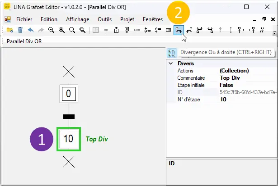This screenshot has height=186, width=278.
Task: Undo with the blue back arrow
Action: [31, 30]
